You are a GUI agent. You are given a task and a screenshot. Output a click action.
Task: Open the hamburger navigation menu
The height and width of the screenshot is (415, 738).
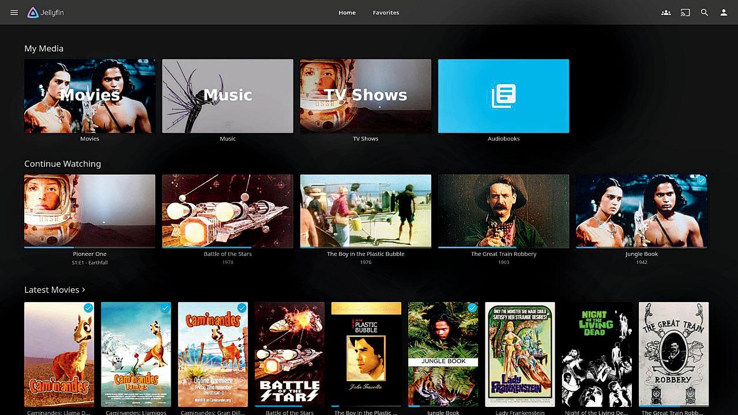[x=14, y=13]
